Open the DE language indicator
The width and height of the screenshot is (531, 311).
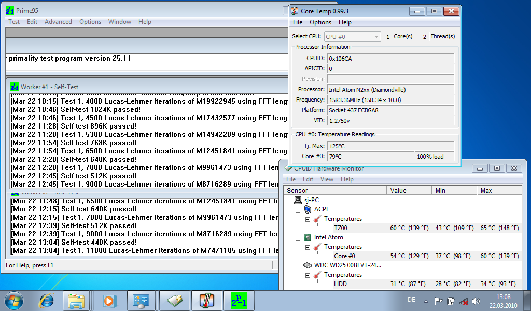click(x=411, y=300)
